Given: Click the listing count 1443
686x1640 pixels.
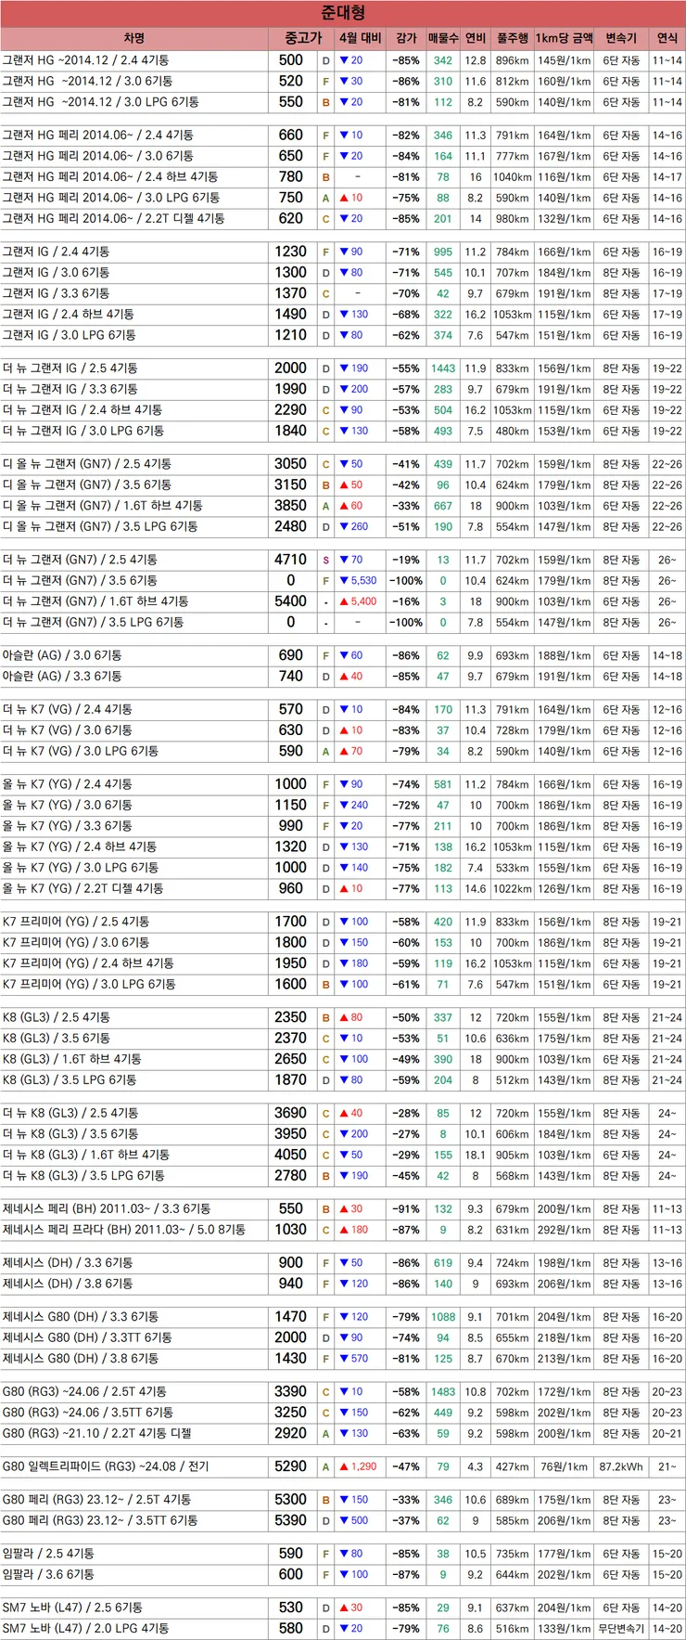Looking at the screenshot, I should coord(443,368).
